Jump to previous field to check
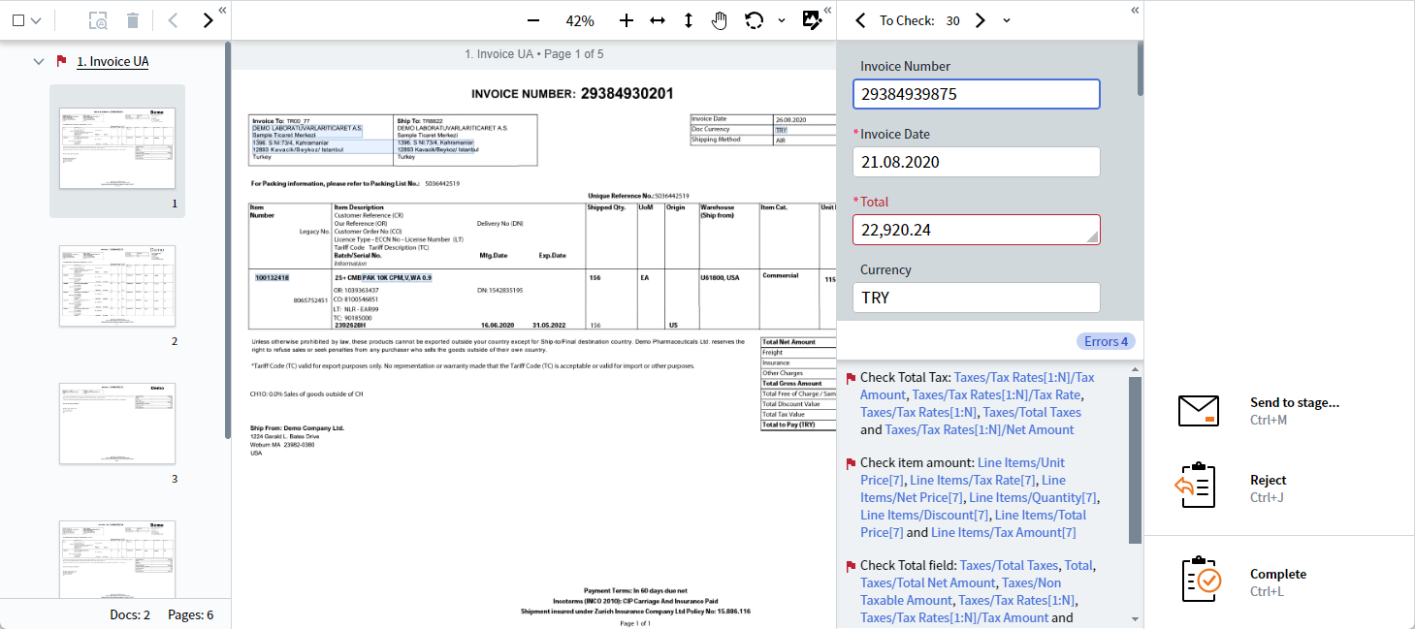Viewport: 1415px width, 629px height. (860, 20)
